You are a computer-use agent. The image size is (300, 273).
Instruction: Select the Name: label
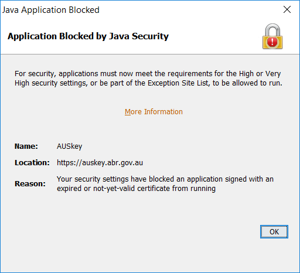click(x=26, y=146)
